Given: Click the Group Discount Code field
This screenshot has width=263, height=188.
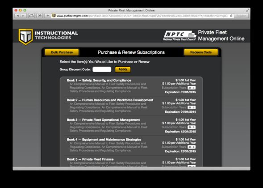Looking at the screenshot, I should [x=102, y=69].
